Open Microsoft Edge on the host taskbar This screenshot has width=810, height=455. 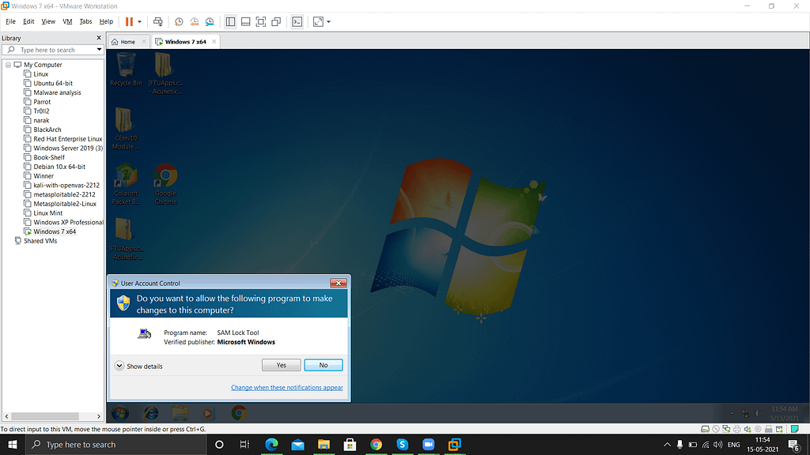272,444
